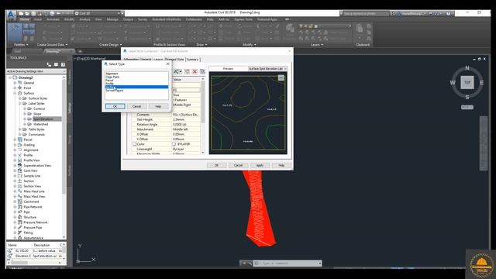
Task: Select the Watershed label style folder
Action: pyautogui.click(x=40, y=124)
